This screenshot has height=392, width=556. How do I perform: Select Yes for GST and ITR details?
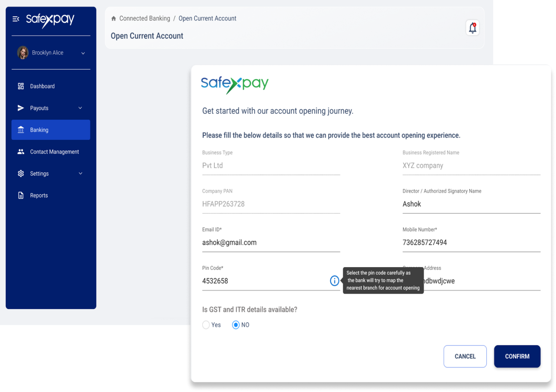206,325
